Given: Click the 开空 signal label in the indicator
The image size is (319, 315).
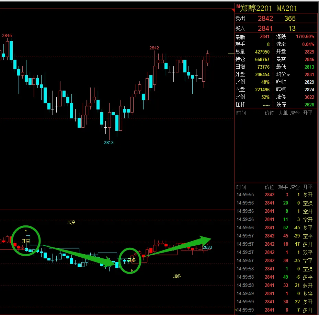Looking at the screenshot, I should click(x=26, y=241).
